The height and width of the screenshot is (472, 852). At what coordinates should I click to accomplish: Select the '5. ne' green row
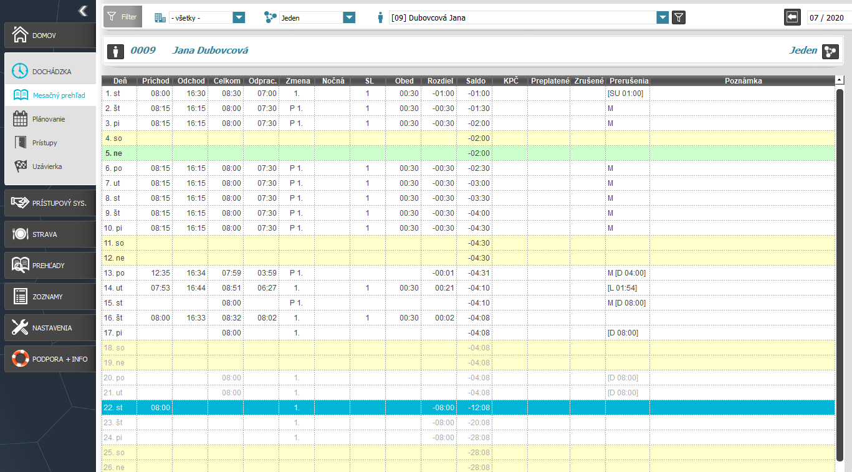point(468,153)
